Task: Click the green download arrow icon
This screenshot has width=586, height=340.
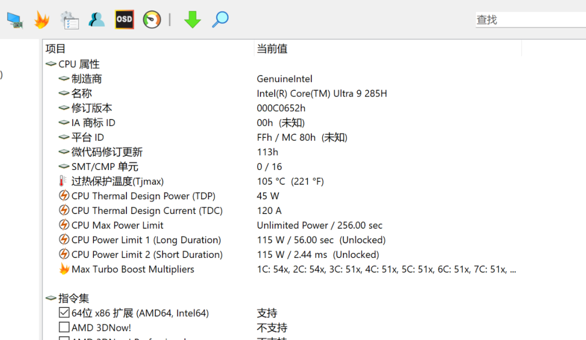Action: pyautogui.click(x=193, y=20)
